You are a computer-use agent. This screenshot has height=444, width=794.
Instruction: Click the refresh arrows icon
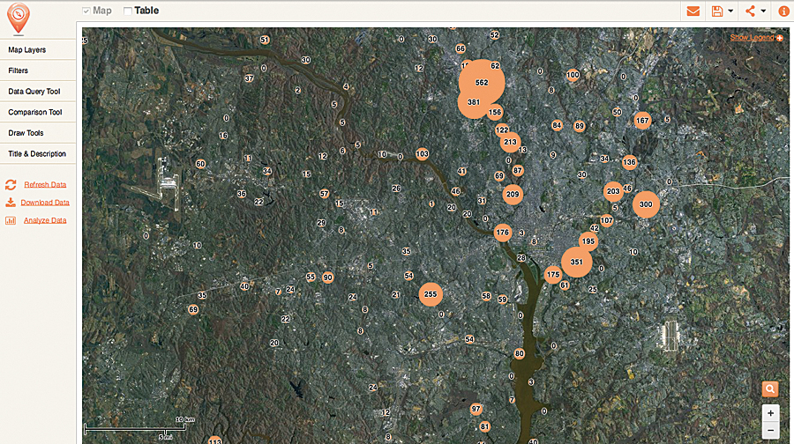pyautogui.click(x=11, y=185)
